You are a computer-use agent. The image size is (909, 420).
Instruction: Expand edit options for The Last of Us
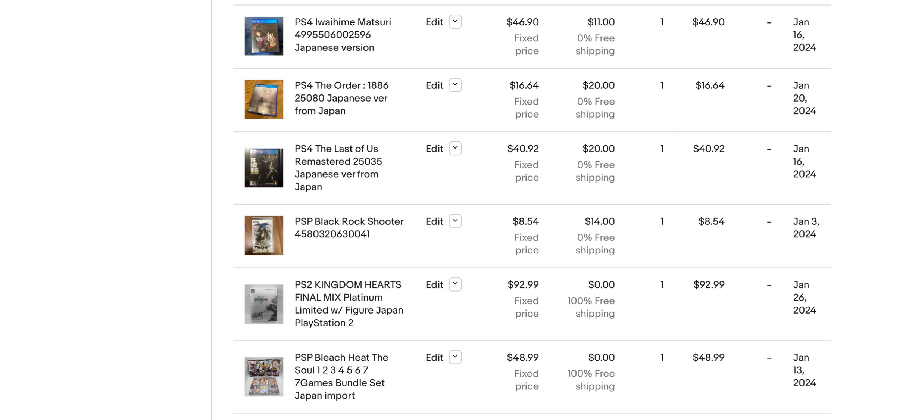(455, 149)
